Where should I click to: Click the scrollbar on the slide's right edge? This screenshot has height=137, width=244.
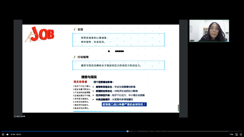[x=178, y=108]
